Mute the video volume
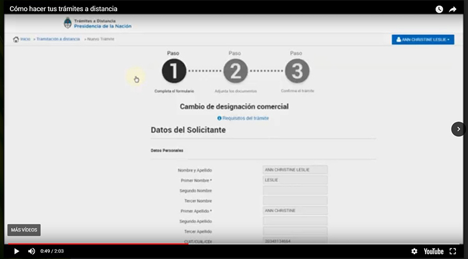 pyautogui.click(x=32, y=251)
